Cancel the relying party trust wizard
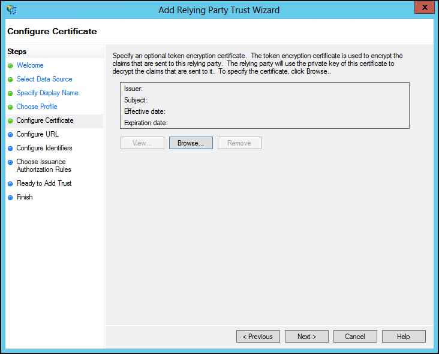 (355, 337)
